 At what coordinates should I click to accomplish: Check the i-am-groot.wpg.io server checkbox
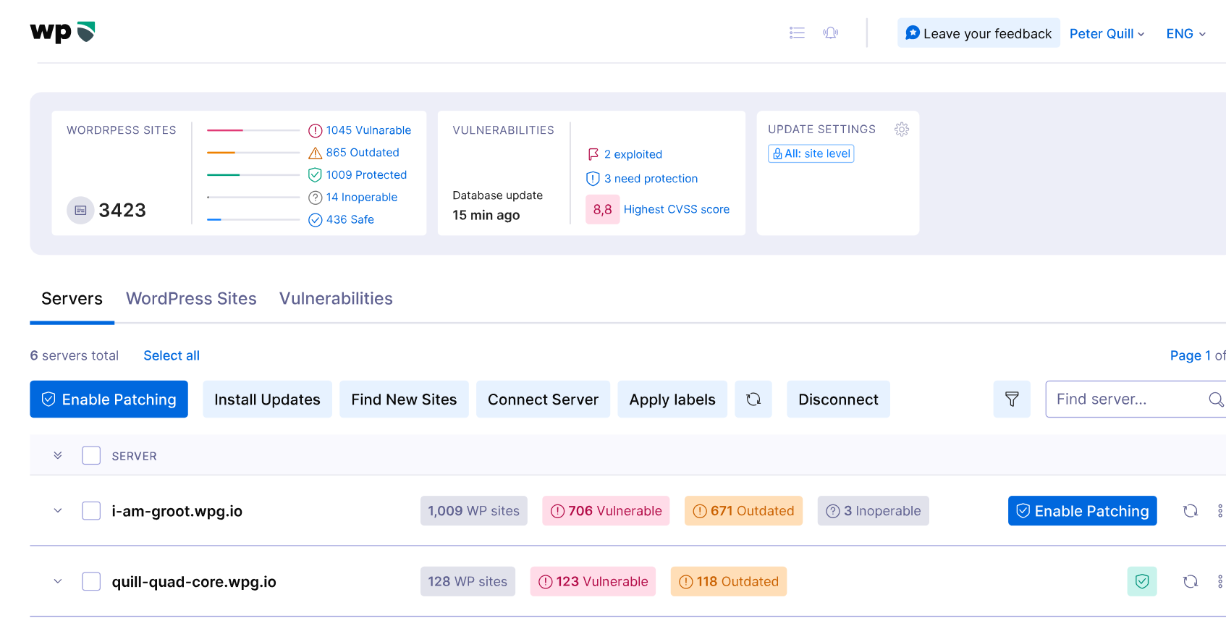pos(91,511)
